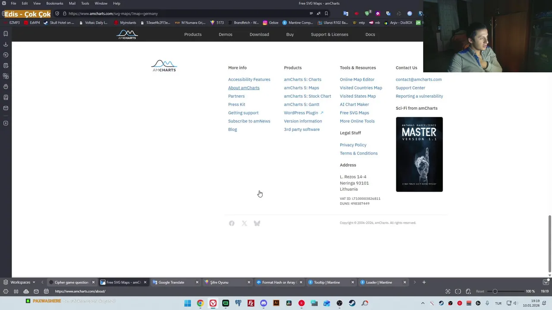552x310 pixels.
Task: Click the MASTER book cover thumbnail
Action: [x=419, y=154]
